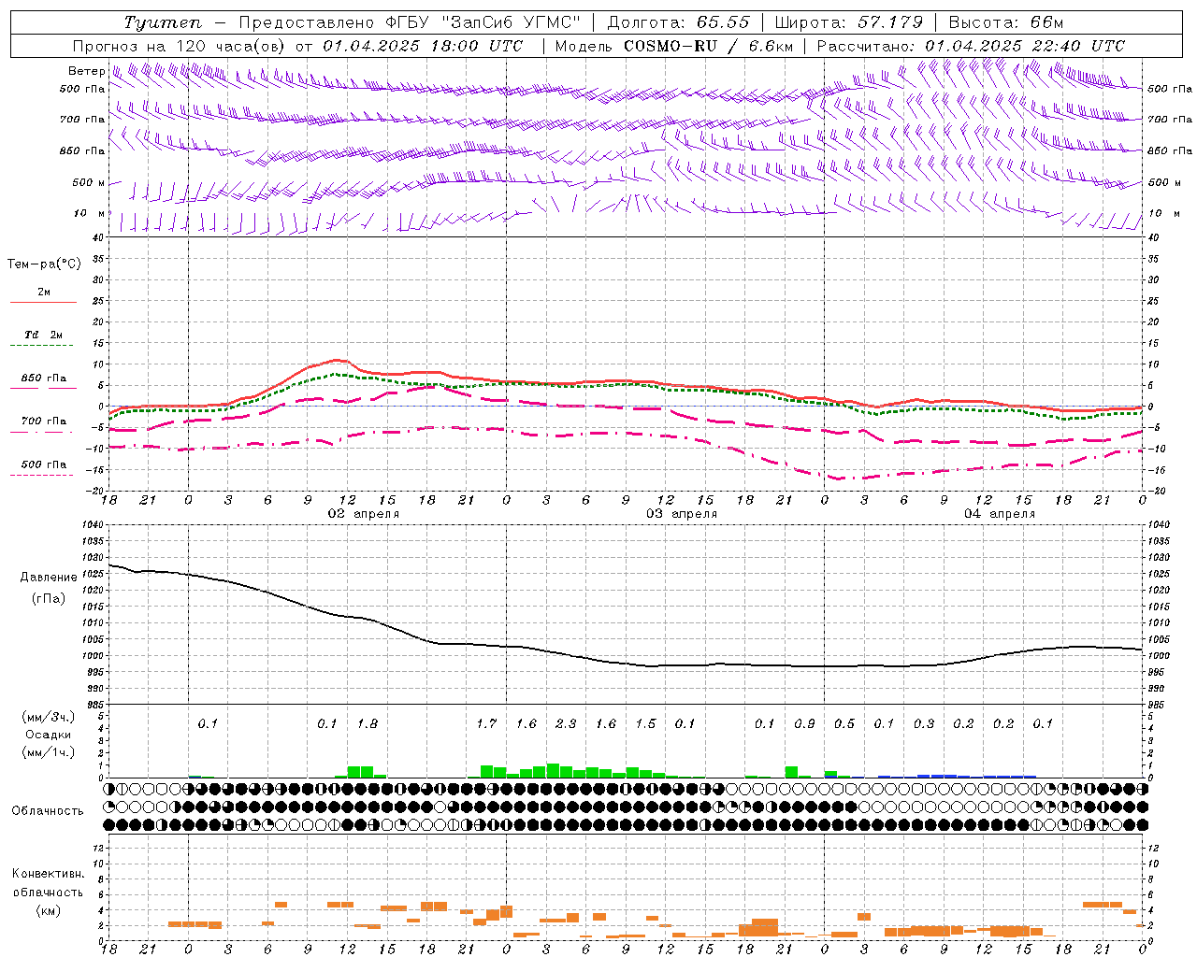Viewport: 1197px width, 957px height.
Task: Click the "Конвективн." convective cloud label
Action: click(48, 874)
